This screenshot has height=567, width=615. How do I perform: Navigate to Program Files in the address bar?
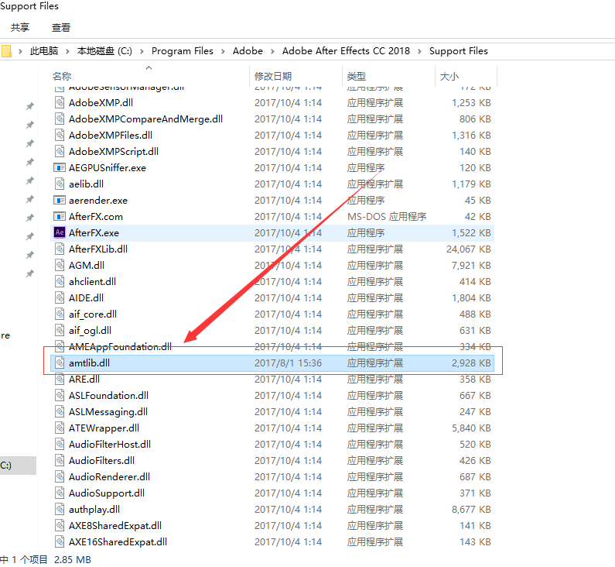click(x=183, y=51)
